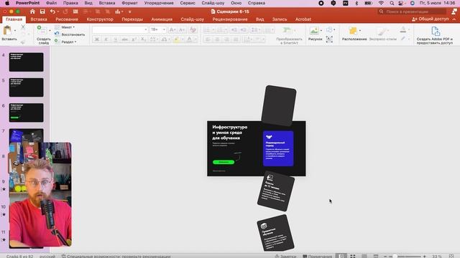
Task: Click the Общий доступ share button
Action: (431, 19)
